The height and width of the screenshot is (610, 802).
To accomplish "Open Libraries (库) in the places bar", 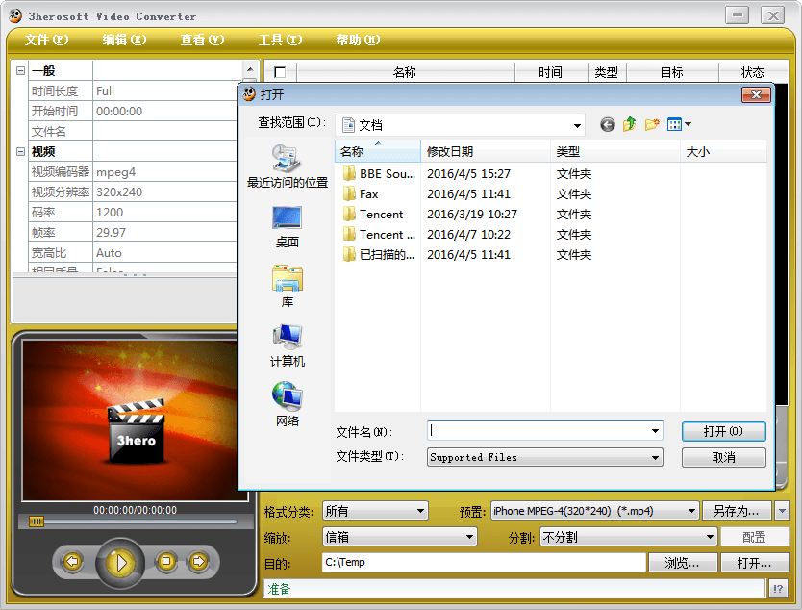I will (x=287, y=287).
